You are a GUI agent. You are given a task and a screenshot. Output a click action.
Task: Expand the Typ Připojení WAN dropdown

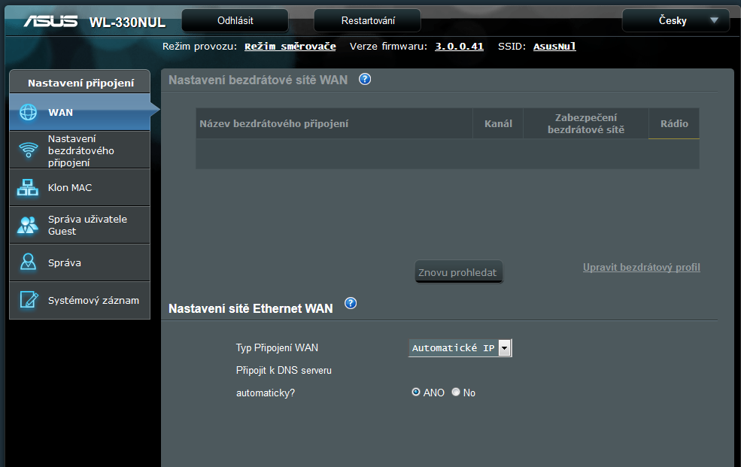tap(504, 348)
